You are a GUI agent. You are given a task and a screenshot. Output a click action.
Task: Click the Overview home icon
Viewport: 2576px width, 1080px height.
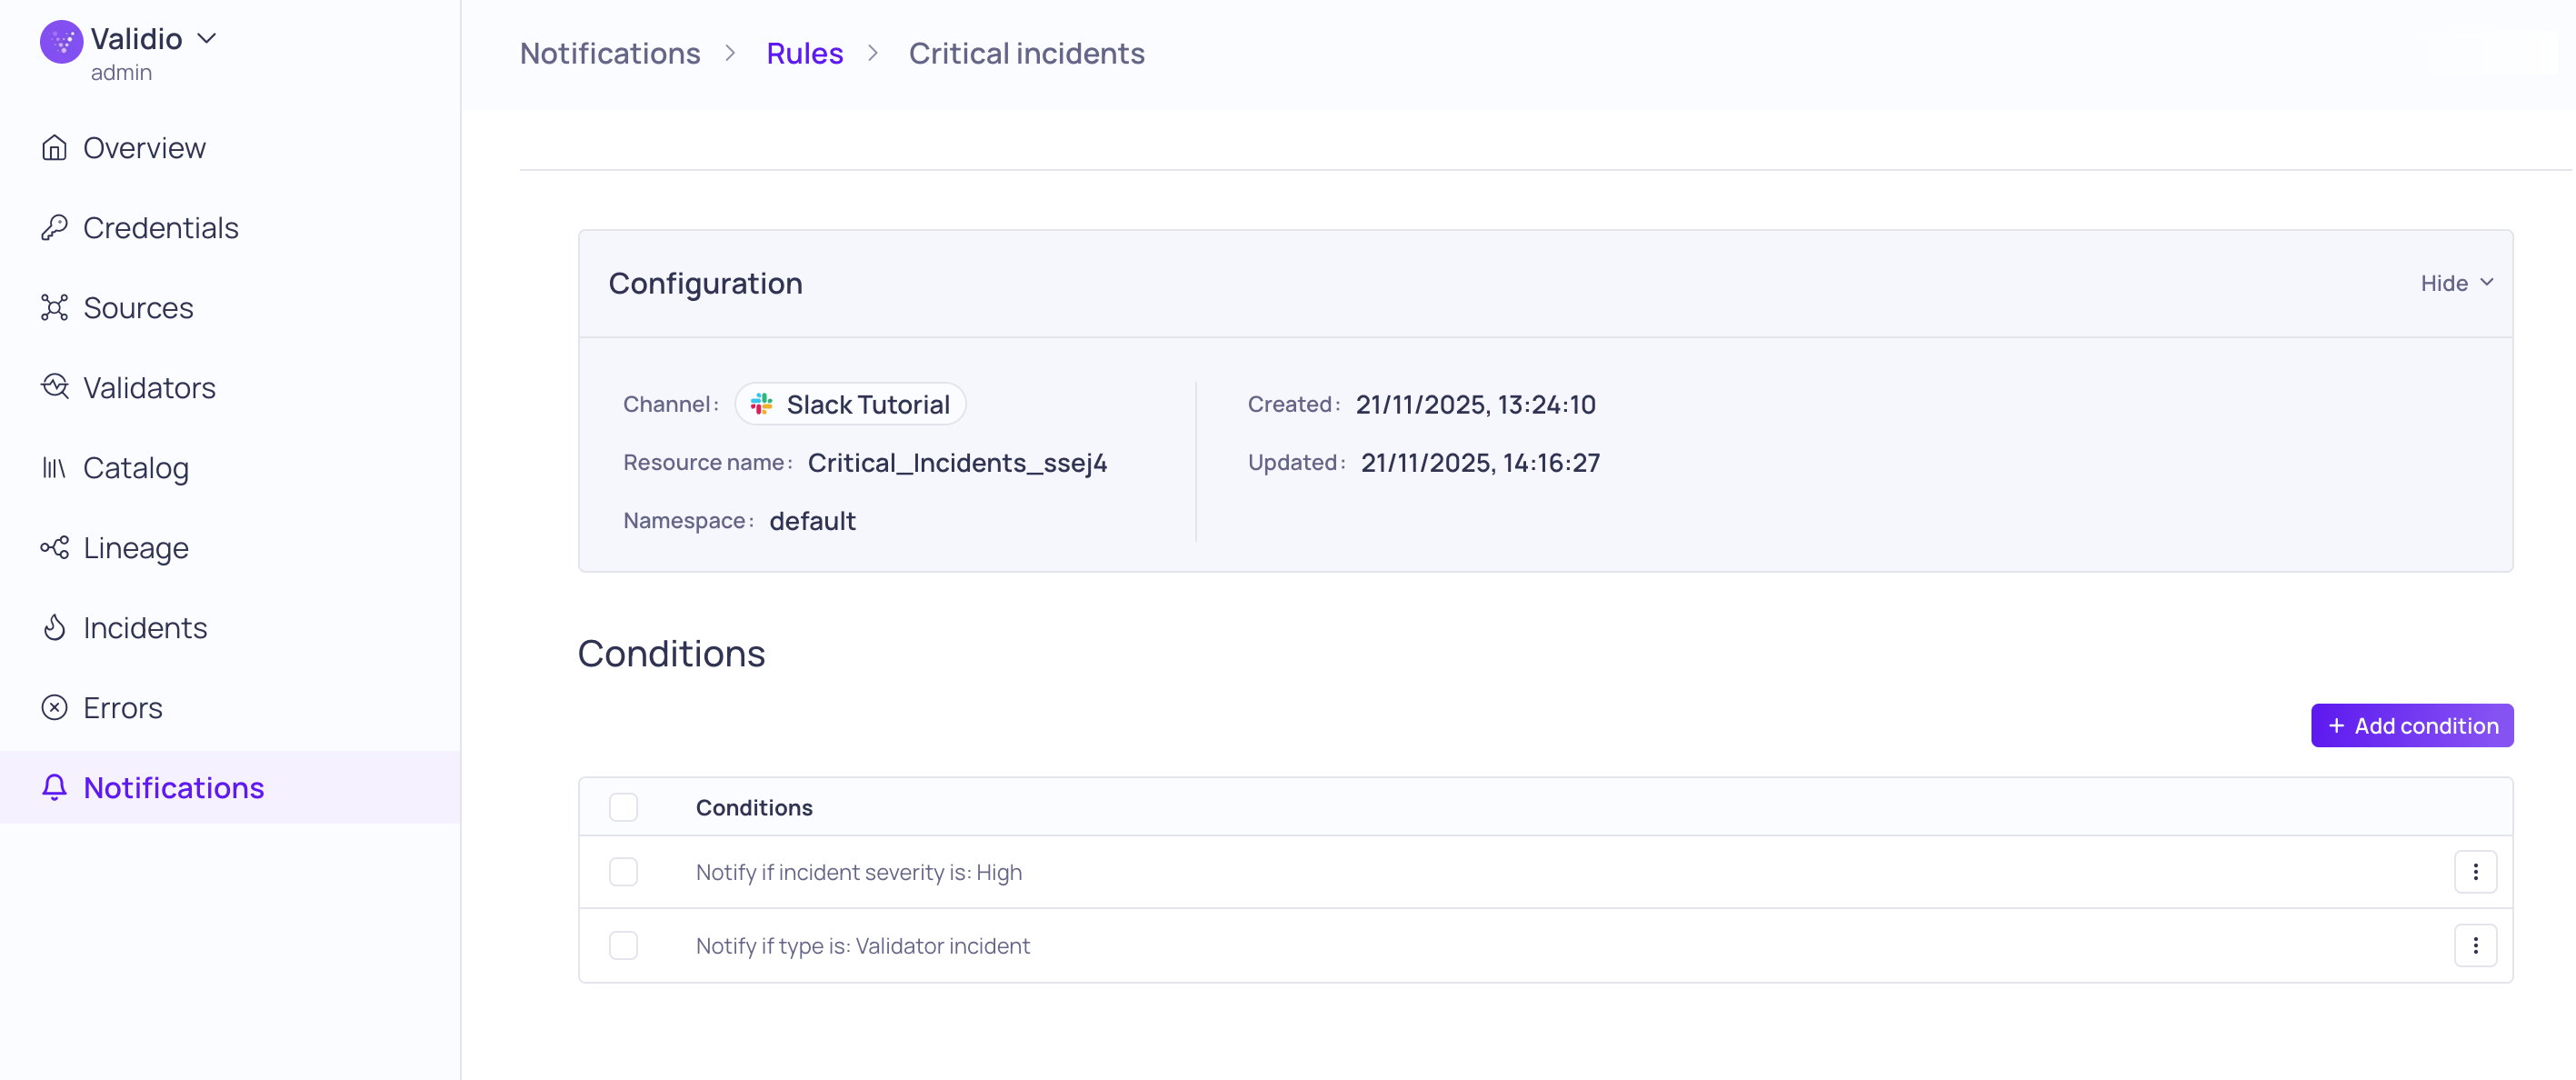54,148
